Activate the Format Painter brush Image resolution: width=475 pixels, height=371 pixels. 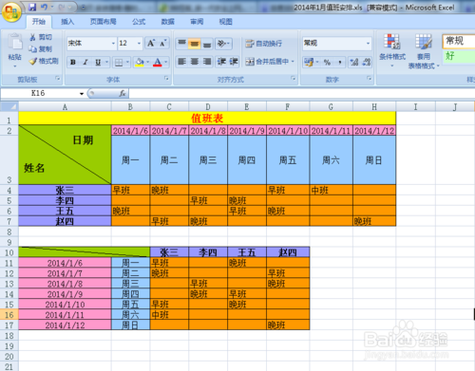point(32,61)
